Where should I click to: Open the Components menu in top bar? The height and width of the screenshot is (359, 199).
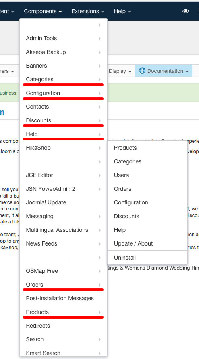(43, 11)
